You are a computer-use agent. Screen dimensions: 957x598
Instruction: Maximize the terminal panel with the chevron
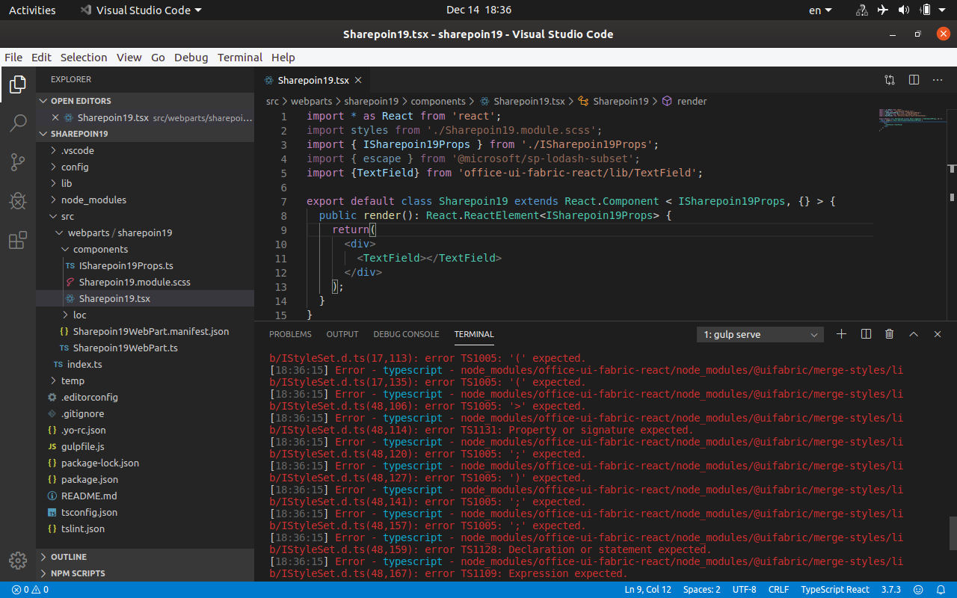click(914, 334)
